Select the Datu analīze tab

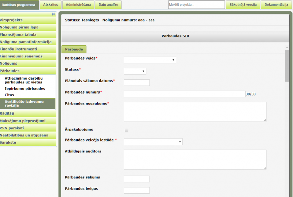(108, 5)
